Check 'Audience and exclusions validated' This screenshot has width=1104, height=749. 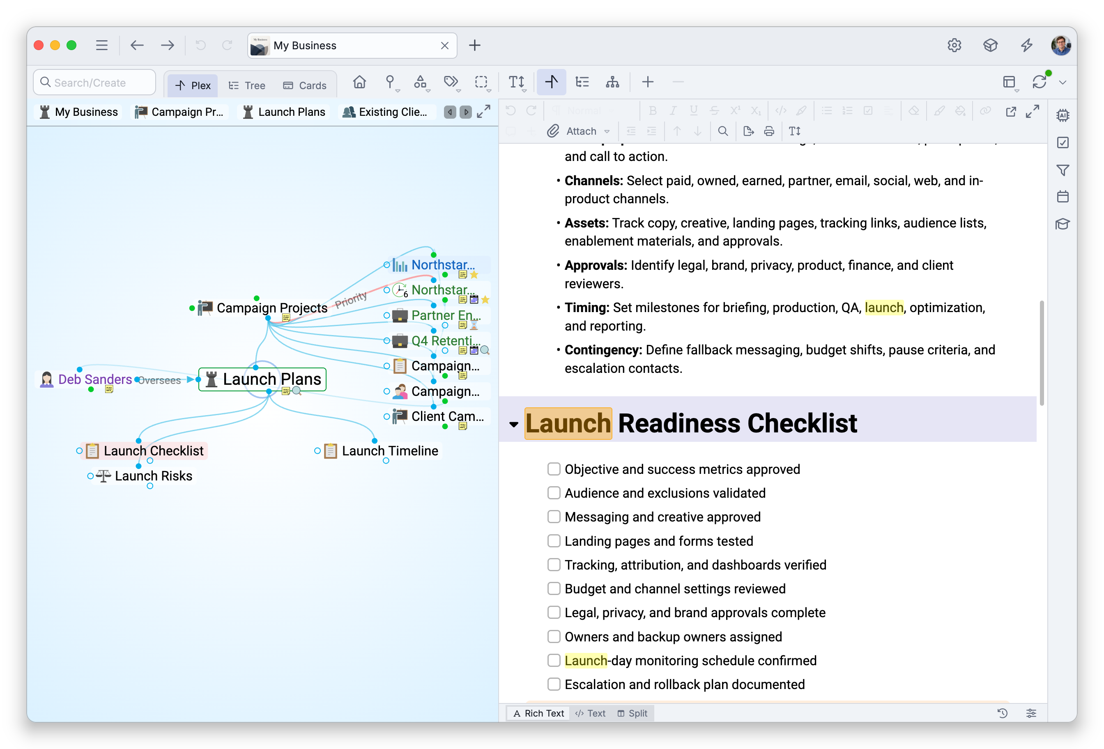(554, 493)
